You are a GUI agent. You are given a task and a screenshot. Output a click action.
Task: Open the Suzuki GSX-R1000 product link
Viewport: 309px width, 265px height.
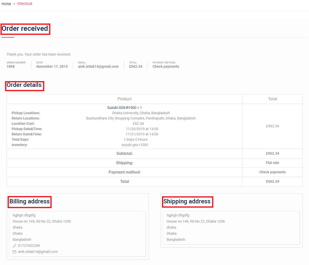tap(122, 108)
